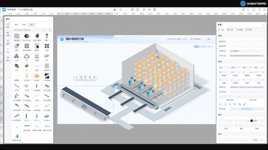
Task: Open the black #000 color dropdown
Action: tap(257, 120)
